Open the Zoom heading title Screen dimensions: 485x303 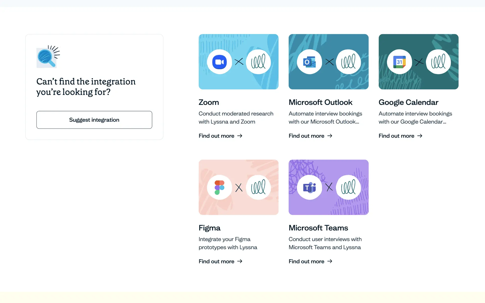(x=209, y=102)
